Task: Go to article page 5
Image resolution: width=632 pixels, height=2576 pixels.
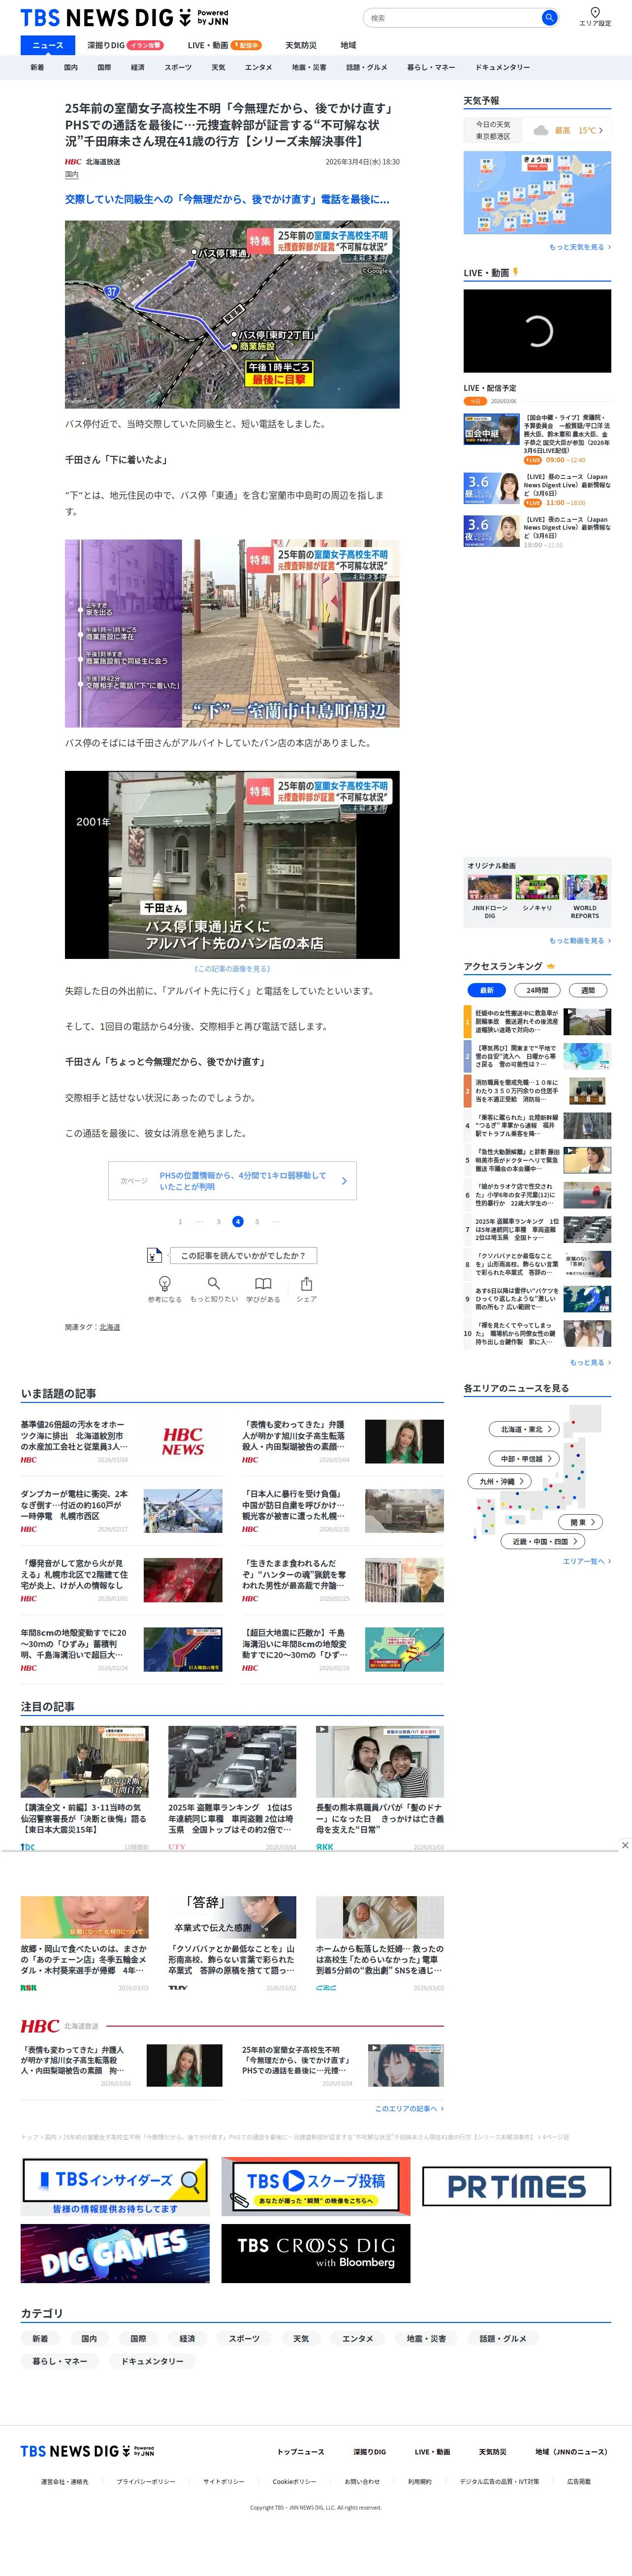Action: click(257, 1221)
